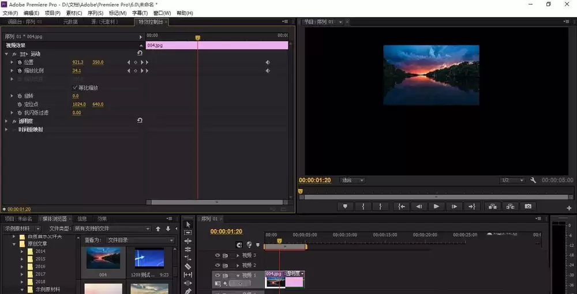Toggle Video 1 track visibility eye

pyautogui.click(x=217, y=275)
